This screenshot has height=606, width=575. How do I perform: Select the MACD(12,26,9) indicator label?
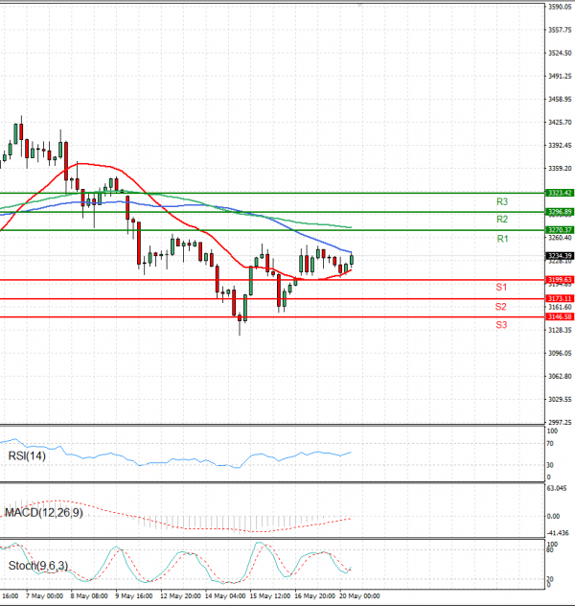(42, 514)
